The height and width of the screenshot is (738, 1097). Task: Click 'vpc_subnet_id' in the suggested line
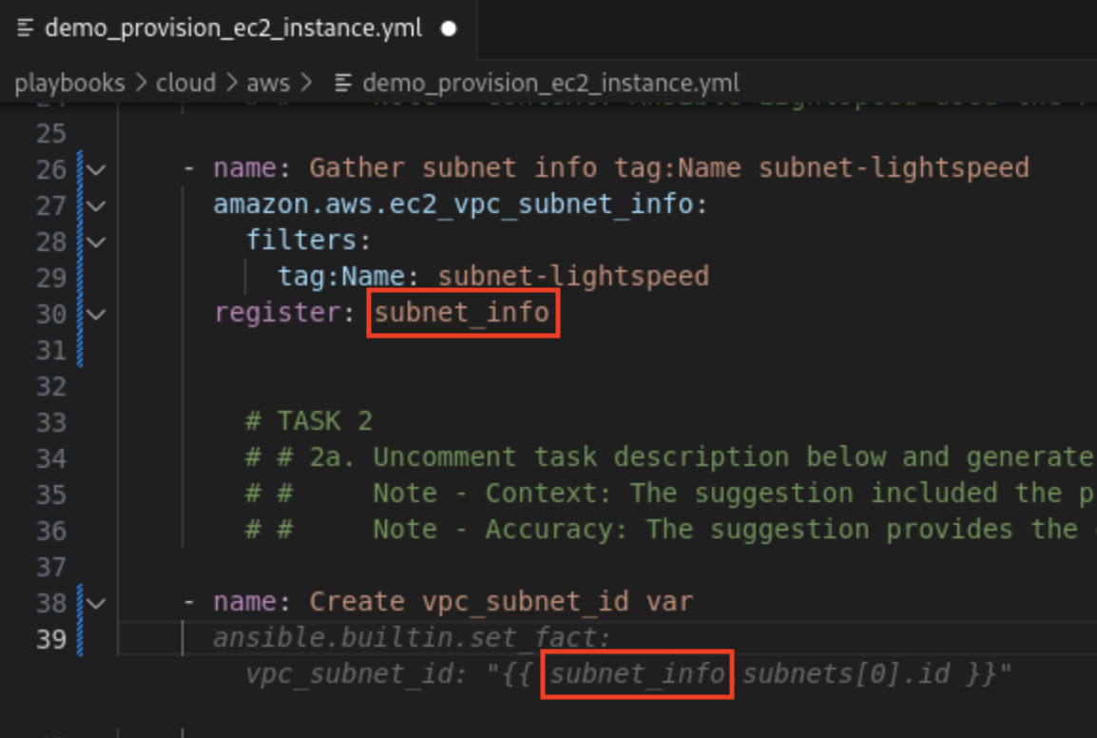click(349, 674)
